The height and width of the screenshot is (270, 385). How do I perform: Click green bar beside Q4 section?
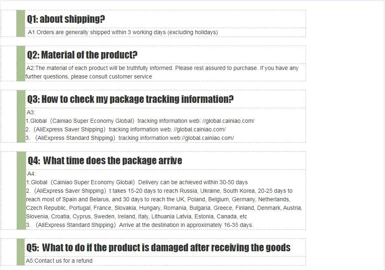pyautogui.click(x=21, y=191)
